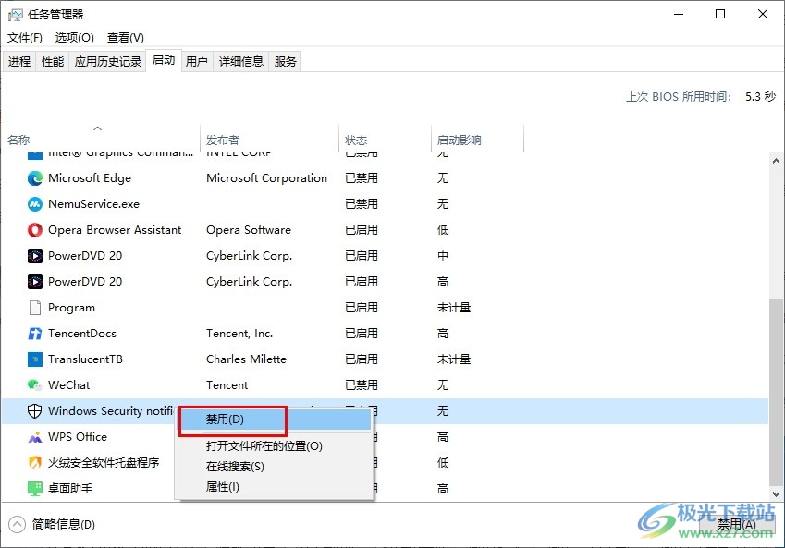Click the scrollbar down arrow
This screenshot has width=785, height=548.
(x=776, y=494)
